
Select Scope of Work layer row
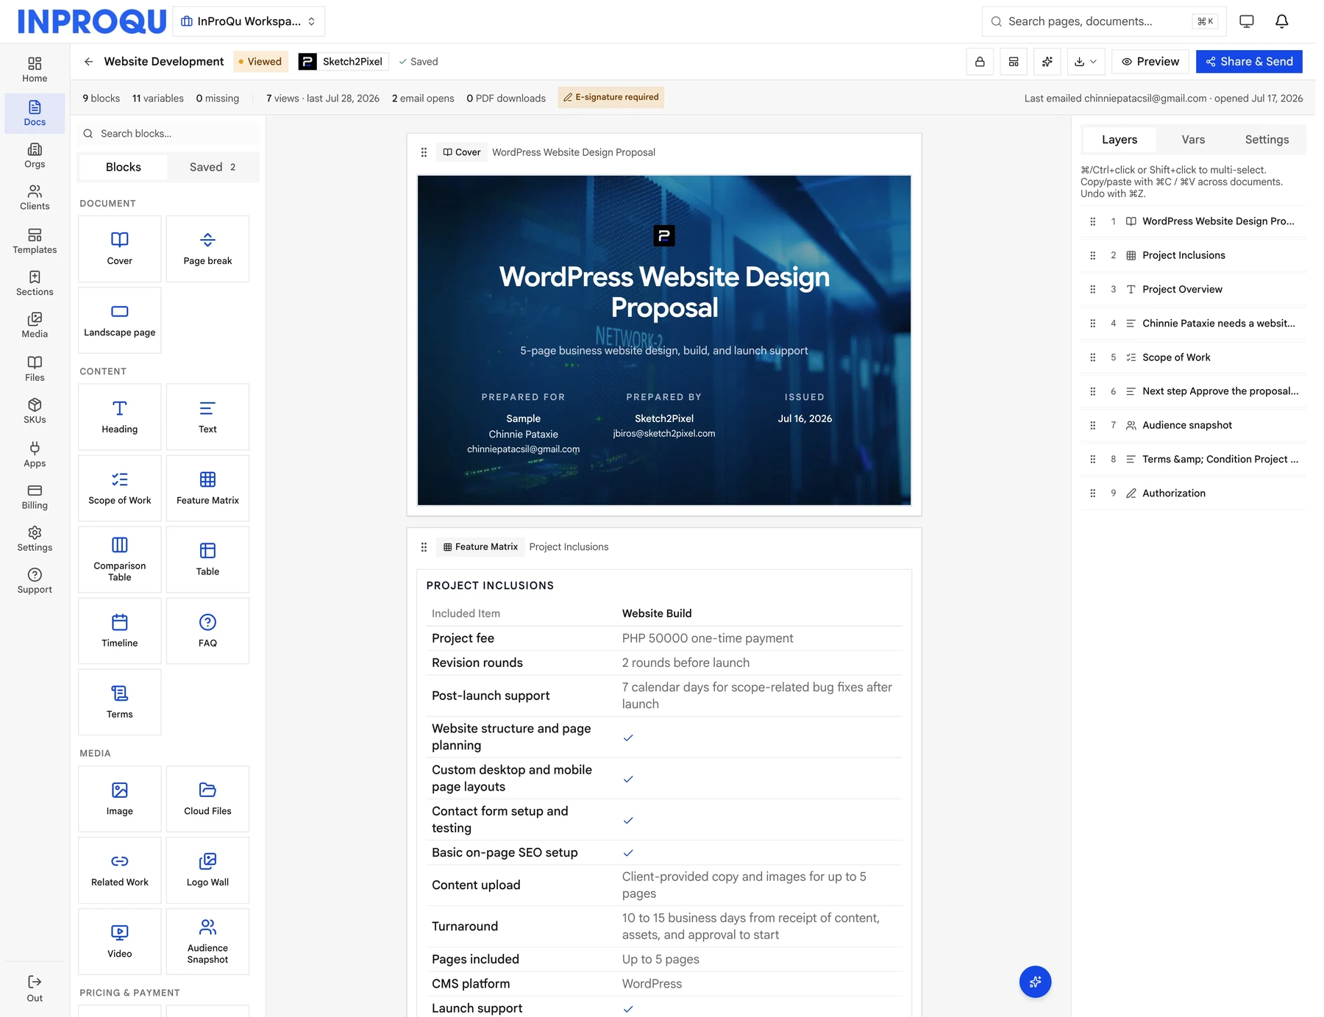coord(1194,357)
